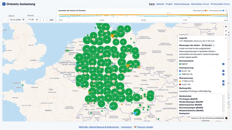Open the Sponsor werden link
This screenshot has height=130, width=232.
145,127
